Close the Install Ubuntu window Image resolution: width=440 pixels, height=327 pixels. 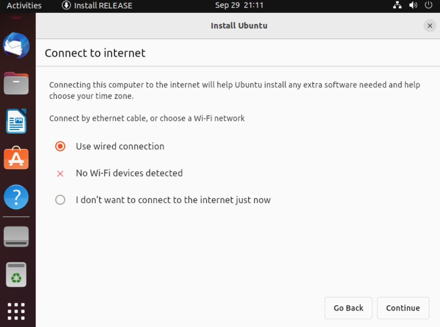tap(430, 26)
